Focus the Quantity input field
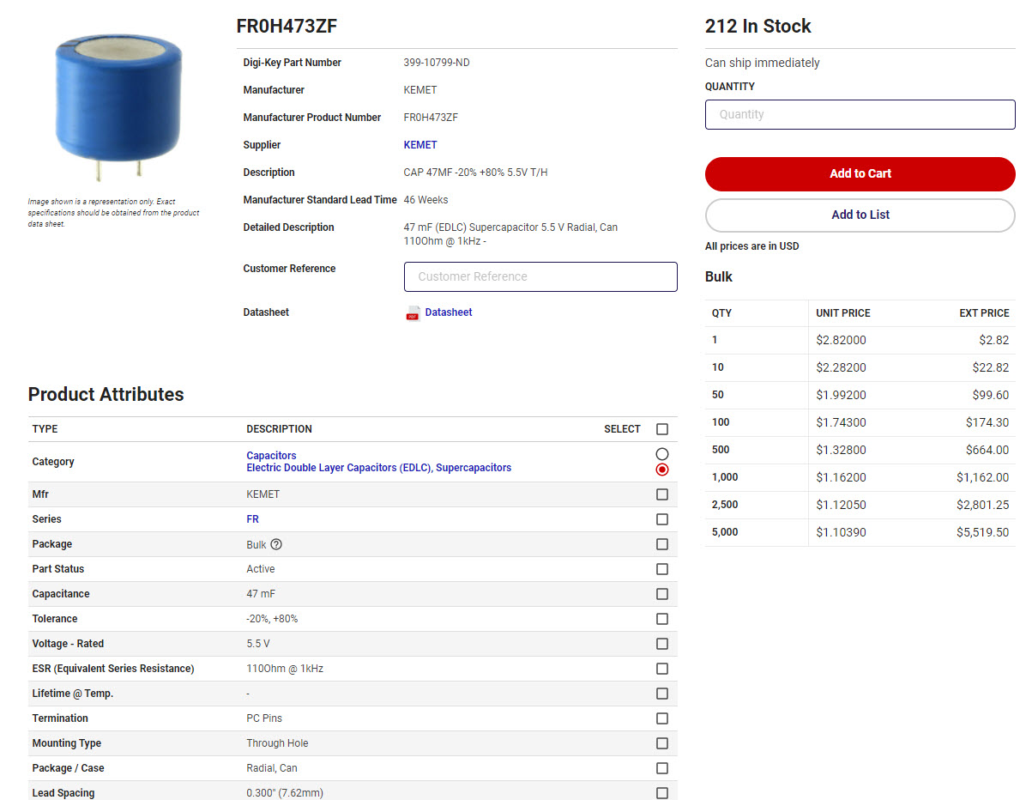Image resolution: width=1032 pixels, height=800 pixels. (x=860, y=115)
